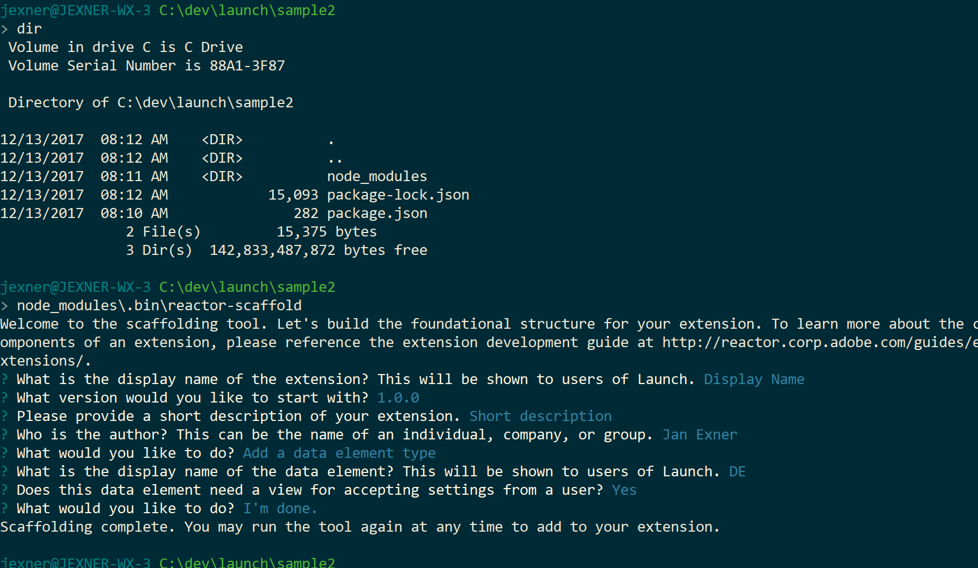The height and width of the screenshot is (568, 978).
Task: Click the typed dir command
Action: click(x=29, y=29)
